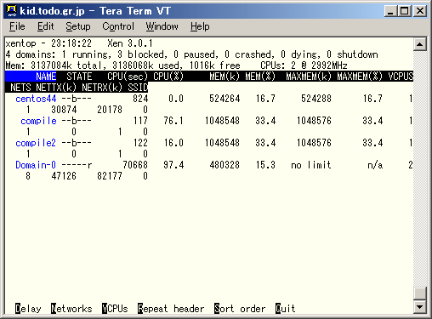Click the scrollbar down arrow
The image size is (432, 319).
click(420, 307)
